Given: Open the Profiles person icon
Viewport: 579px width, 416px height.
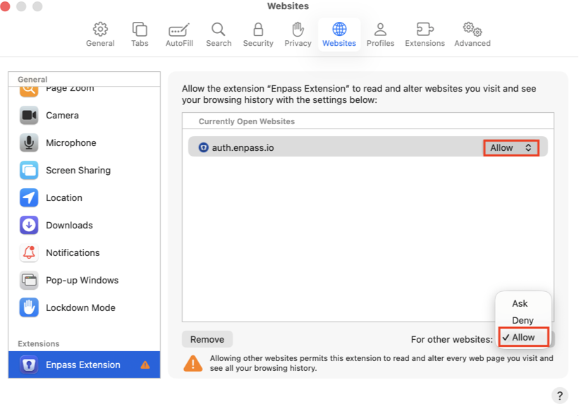Looking at the screenshot, I should pyautogui.click(x=380, y=29).
